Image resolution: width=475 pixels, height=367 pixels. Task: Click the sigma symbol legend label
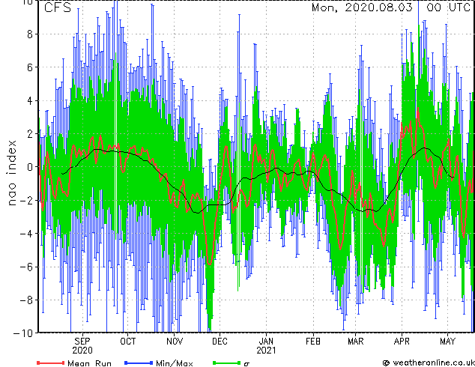click(x=246, y=364)
